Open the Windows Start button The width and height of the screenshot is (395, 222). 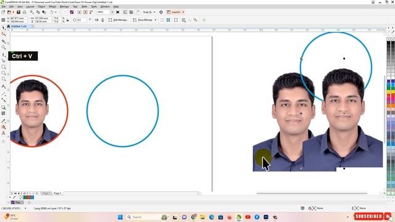pyautogui.click(x=120, y=217)
